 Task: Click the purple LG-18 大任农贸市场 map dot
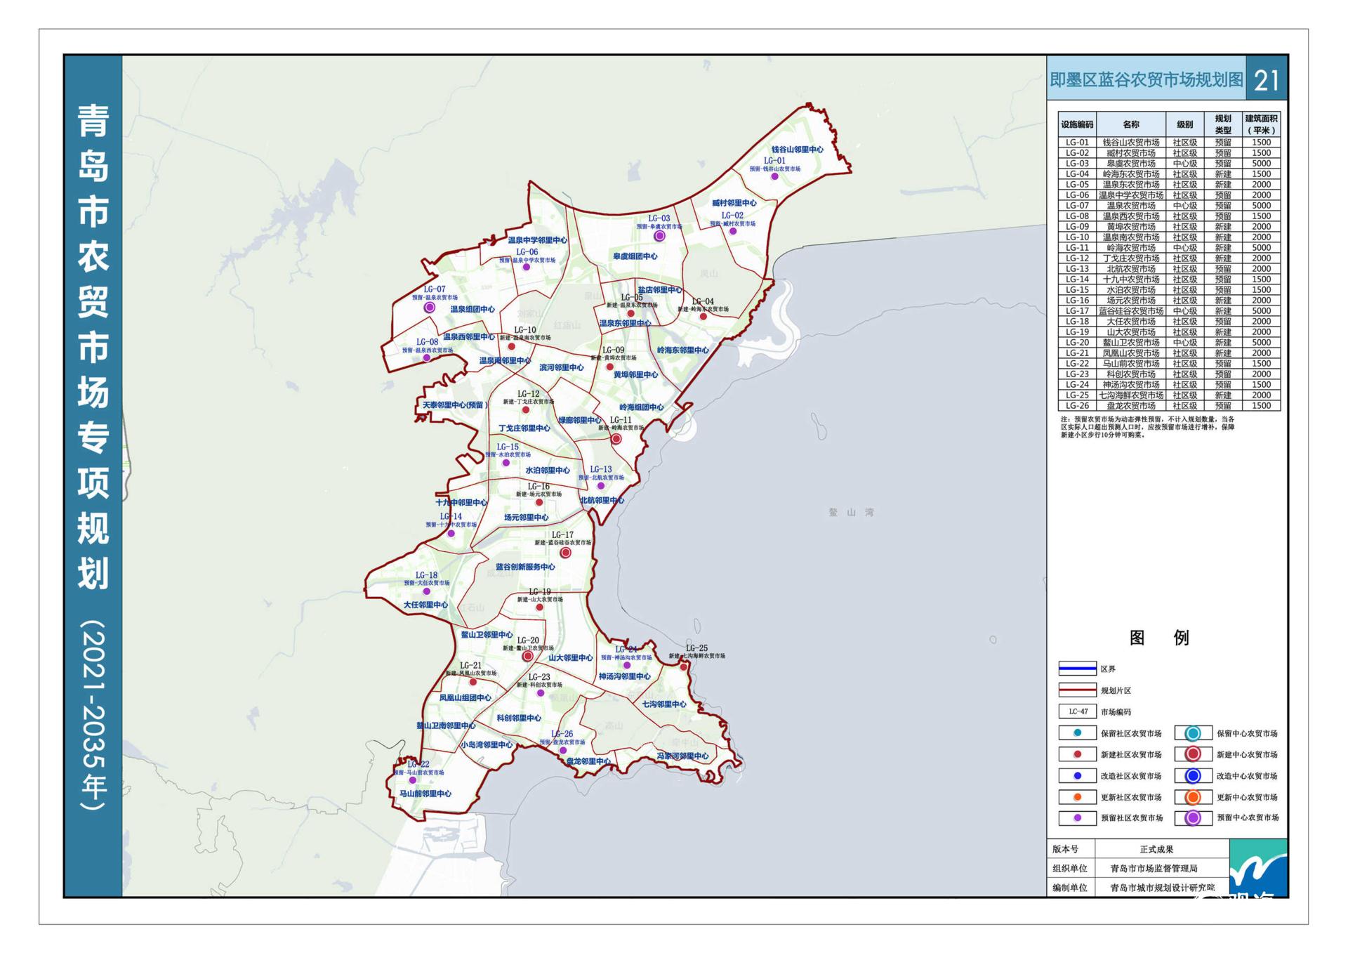(x=426, y=591)
